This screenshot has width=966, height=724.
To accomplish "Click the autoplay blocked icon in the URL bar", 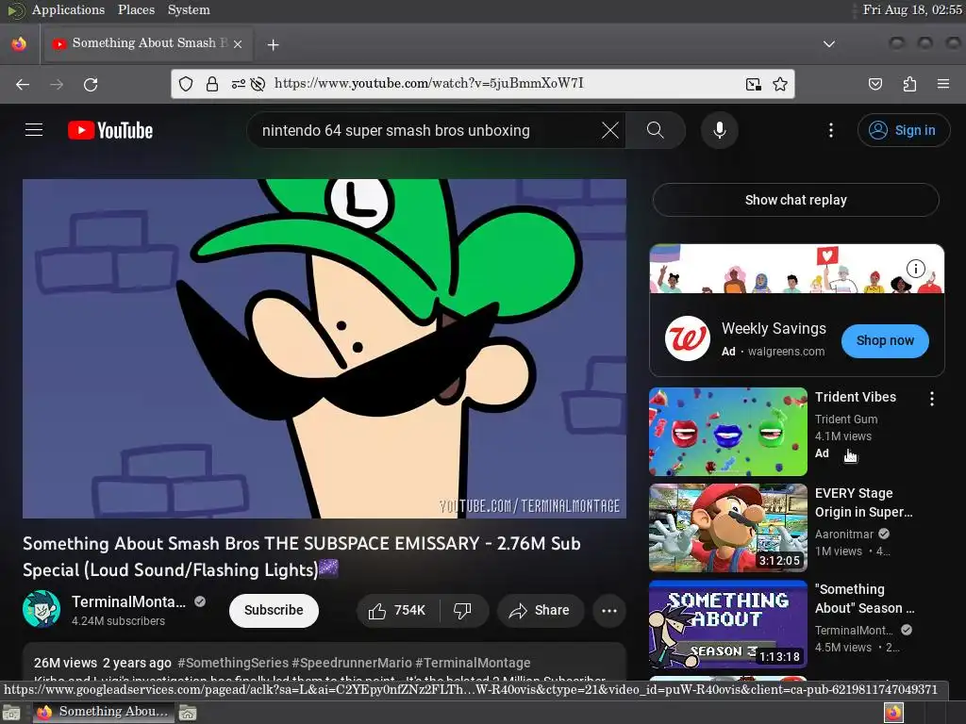I will (x=258, y=84).
